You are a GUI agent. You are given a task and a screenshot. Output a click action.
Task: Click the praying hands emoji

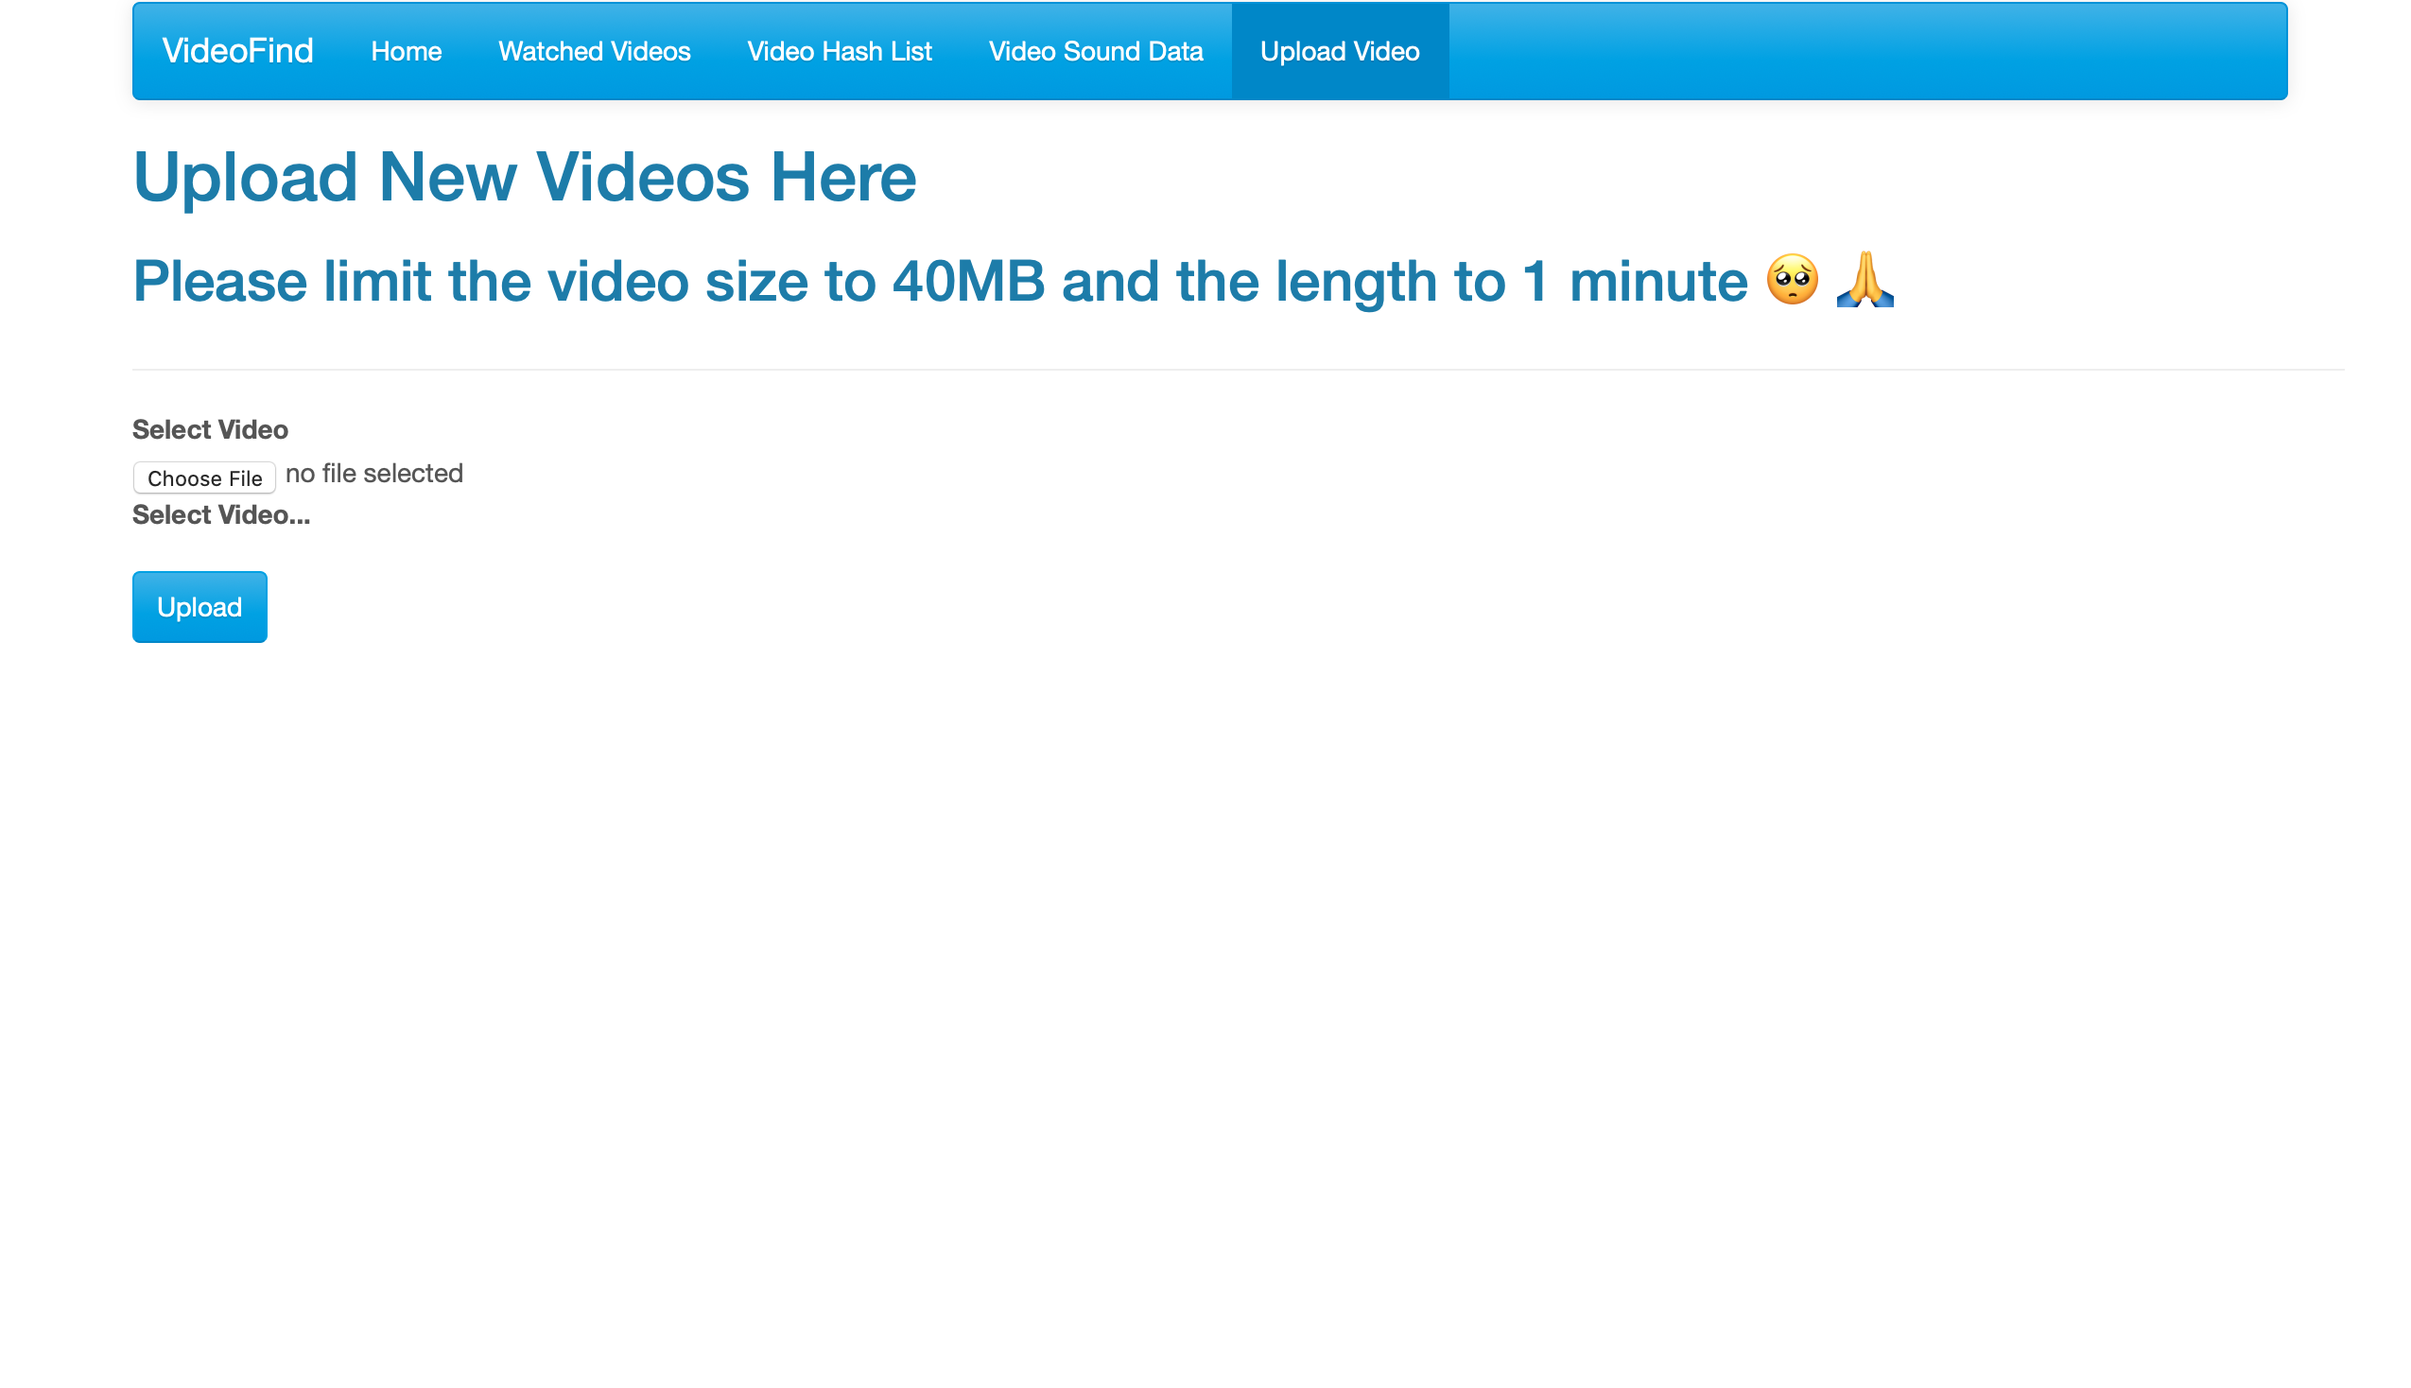tap(1864, 280)
